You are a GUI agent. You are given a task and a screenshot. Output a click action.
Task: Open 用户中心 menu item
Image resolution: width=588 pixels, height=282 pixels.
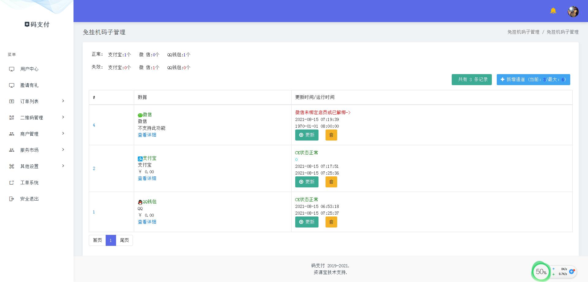click(x=37, y=69)
